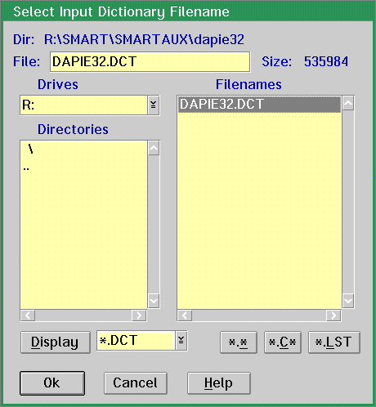Click Directories horizontal scroll left arrow
The width and height of the screenshot is (376, 407).
[x=28, y=315]
